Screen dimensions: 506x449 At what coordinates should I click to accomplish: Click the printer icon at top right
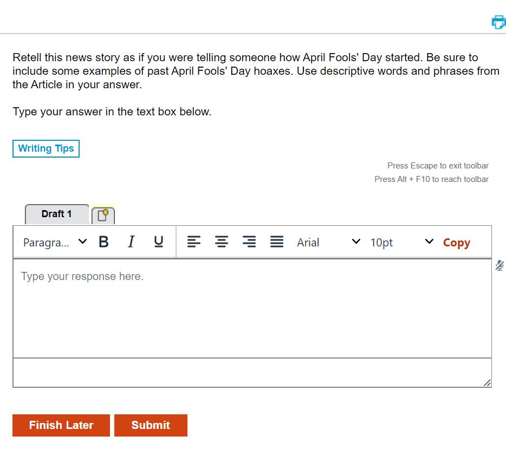(x=498, y=22)
